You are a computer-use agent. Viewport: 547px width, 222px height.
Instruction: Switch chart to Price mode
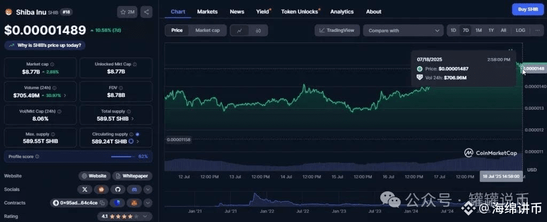pyautogui.click(x=177, y=30)
